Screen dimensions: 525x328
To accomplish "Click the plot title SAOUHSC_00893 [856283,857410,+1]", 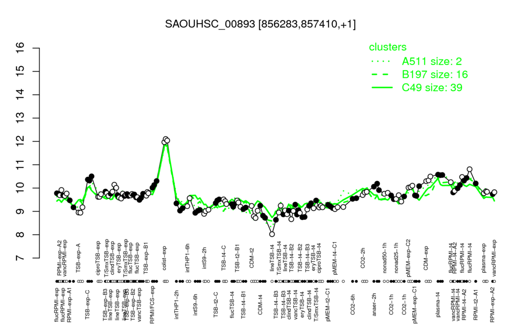I will point(260,24).
